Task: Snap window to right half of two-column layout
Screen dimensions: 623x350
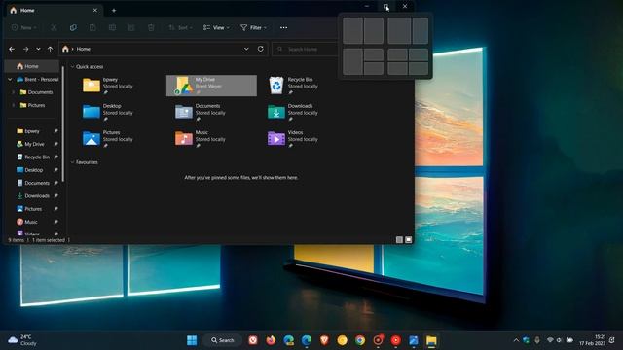Action: coord(374,30)
